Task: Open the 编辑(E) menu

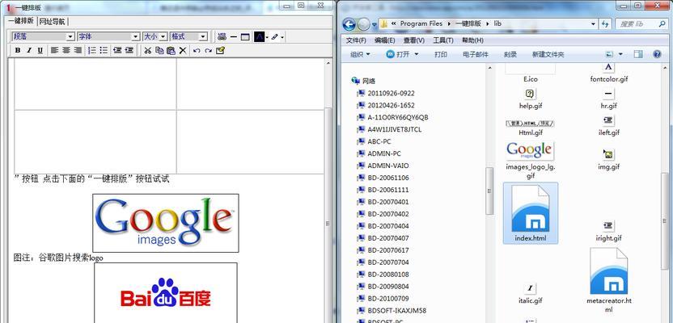Action: [x=384, y=40]
